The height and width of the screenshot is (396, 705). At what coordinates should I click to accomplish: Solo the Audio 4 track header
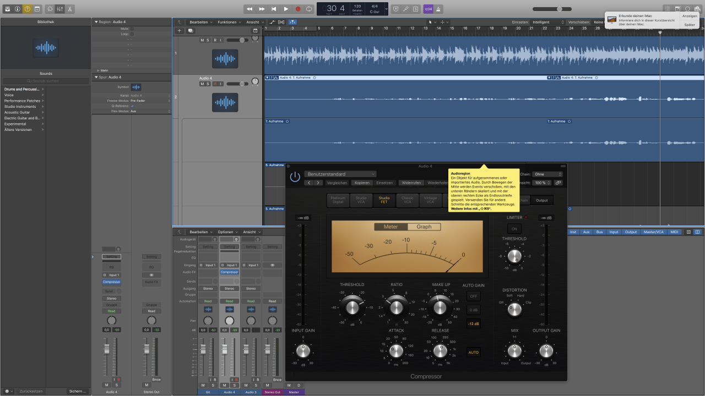click(x=208, y=84)
